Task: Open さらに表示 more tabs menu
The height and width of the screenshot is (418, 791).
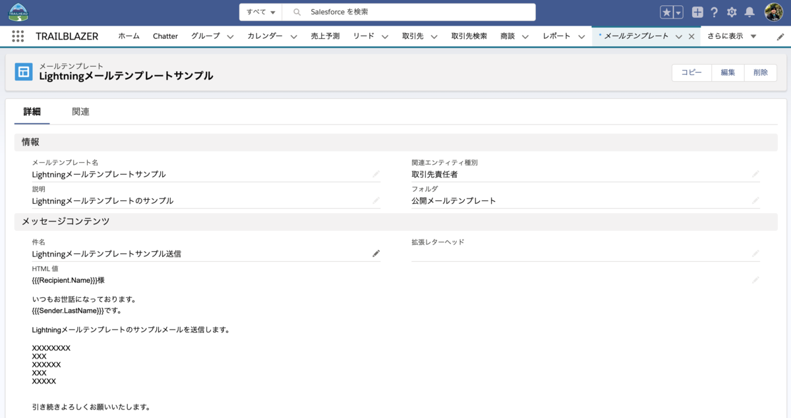Action: (732, 36)
